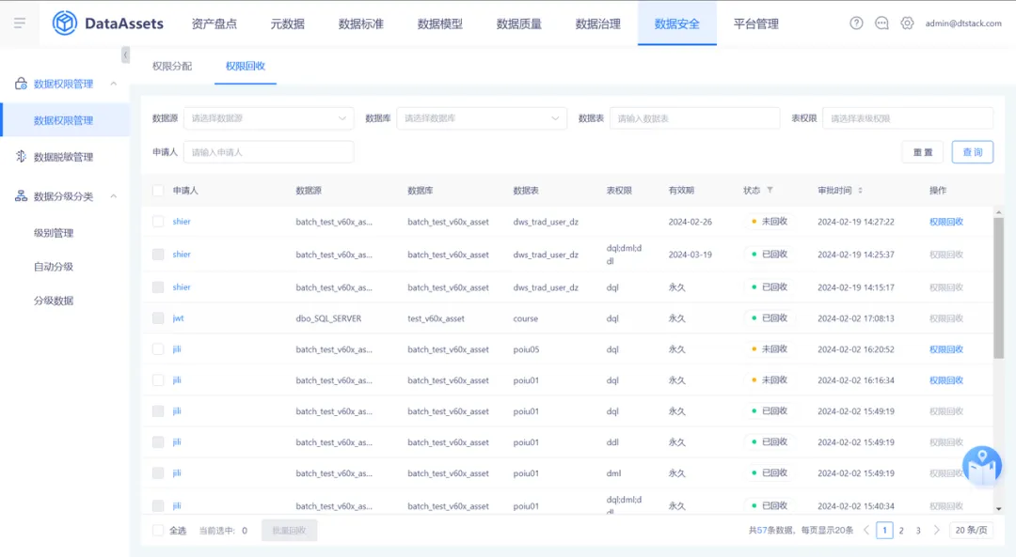Screen dimensions: 1016x557
Task: Open the help question mark icon
Action: [x=856, y=23]
